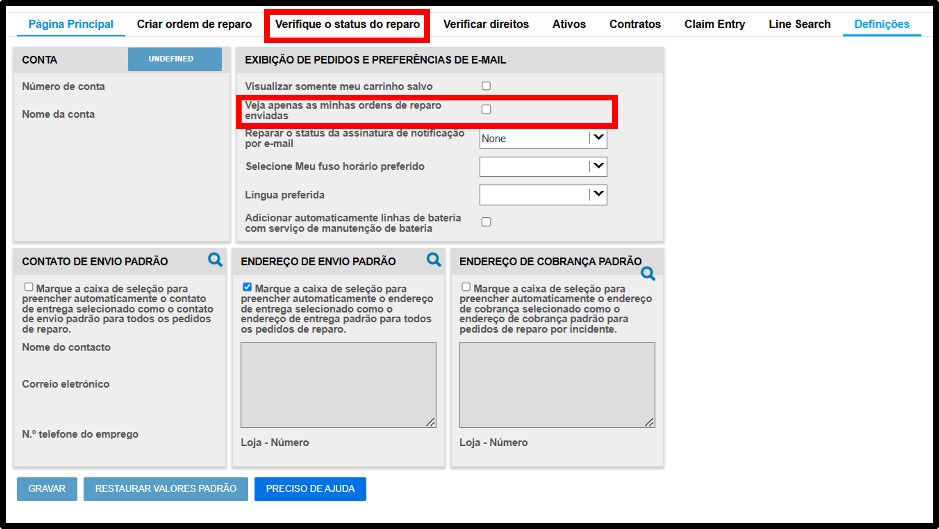Click the UNDEFINED account button
Viewport: 939px width, 529px height.
coord(175,59)
